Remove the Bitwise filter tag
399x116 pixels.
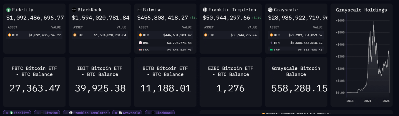(x=37, y=113)
